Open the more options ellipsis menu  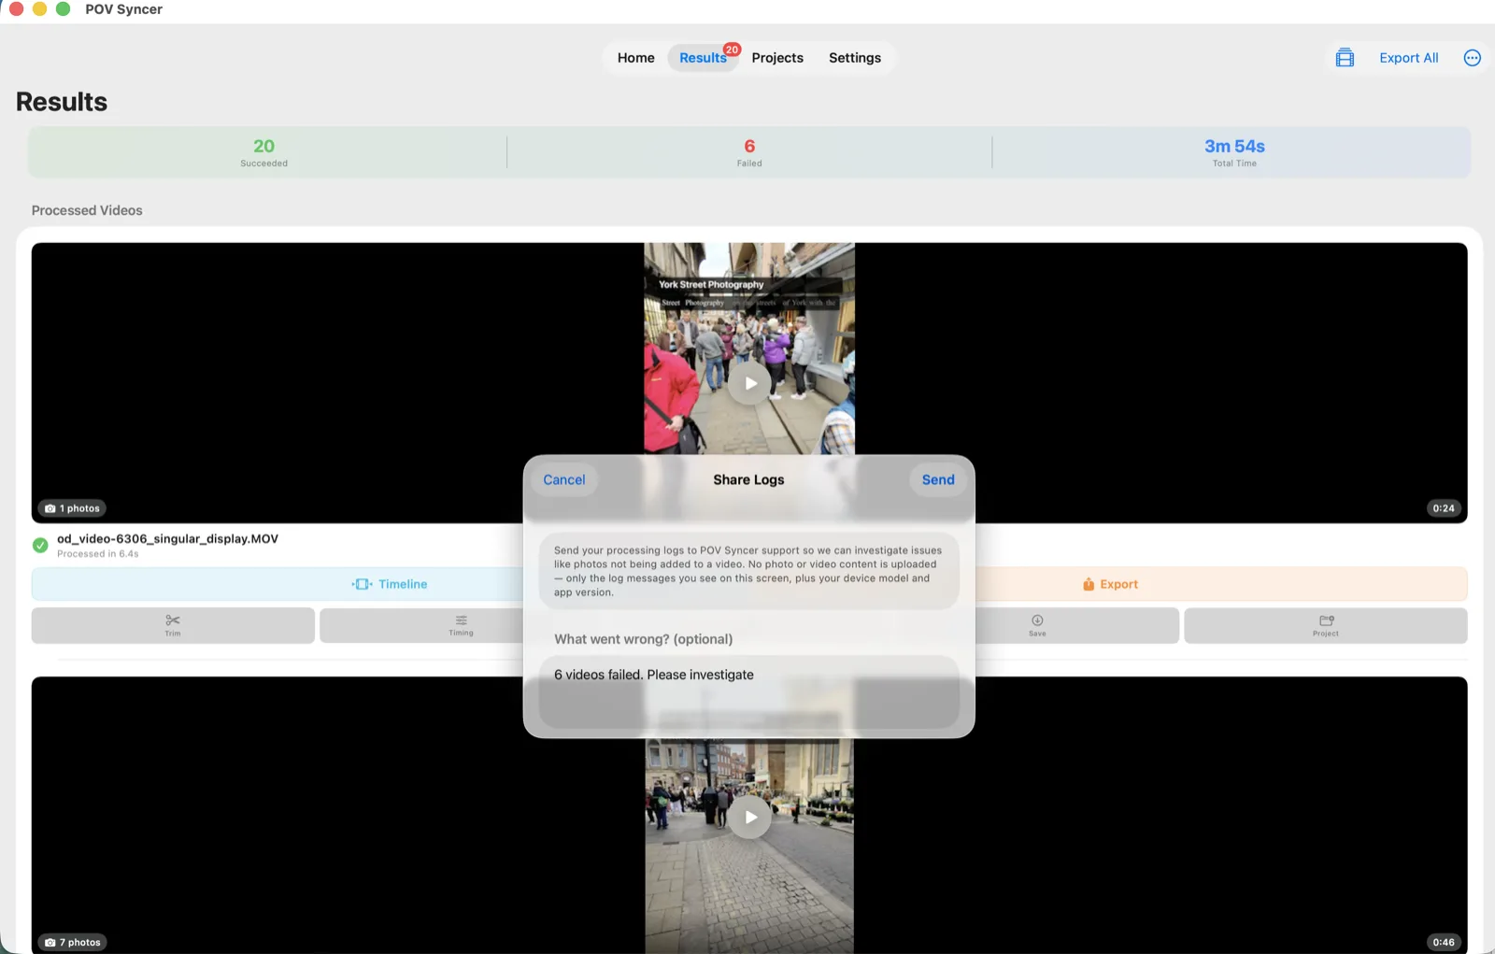(x=1473, y=58)
